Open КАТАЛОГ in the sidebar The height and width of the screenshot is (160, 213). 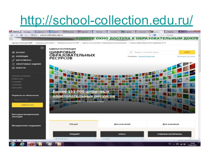pos(21,52)
